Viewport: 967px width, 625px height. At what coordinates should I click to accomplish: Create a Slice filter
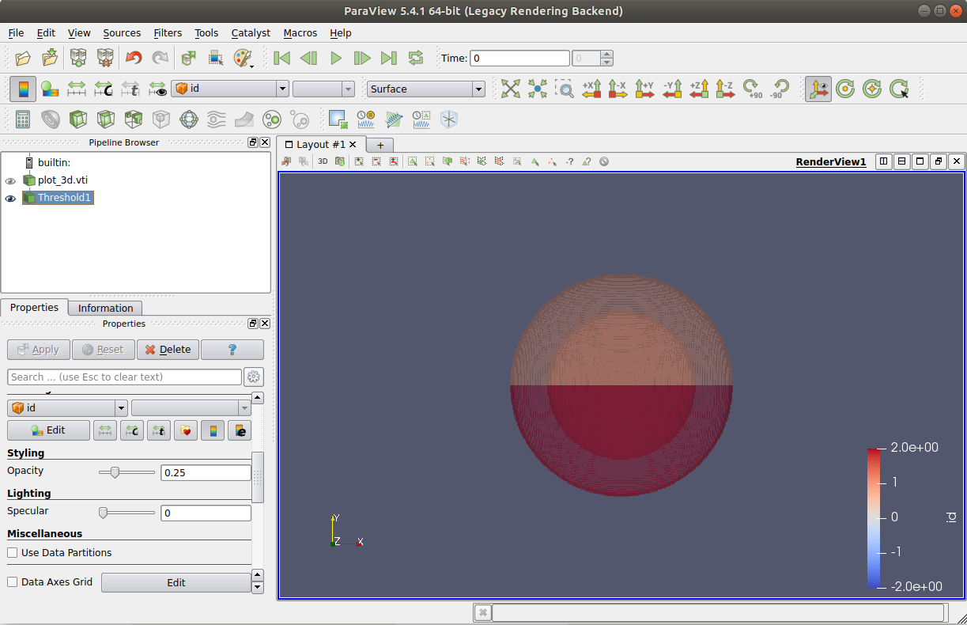(104, 119)
